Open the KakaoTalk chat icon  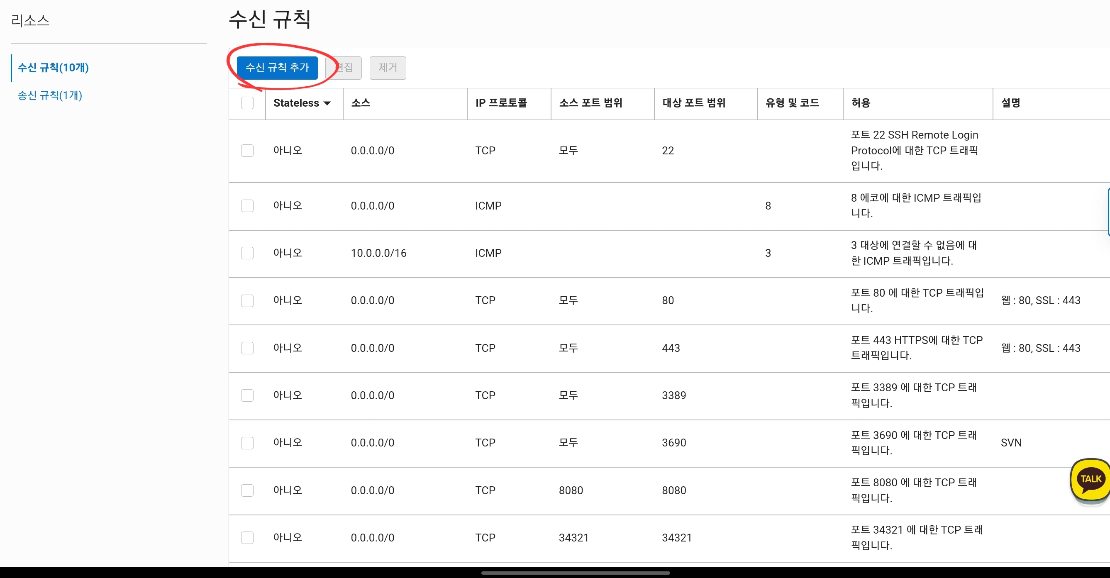tap(1090, 479)
